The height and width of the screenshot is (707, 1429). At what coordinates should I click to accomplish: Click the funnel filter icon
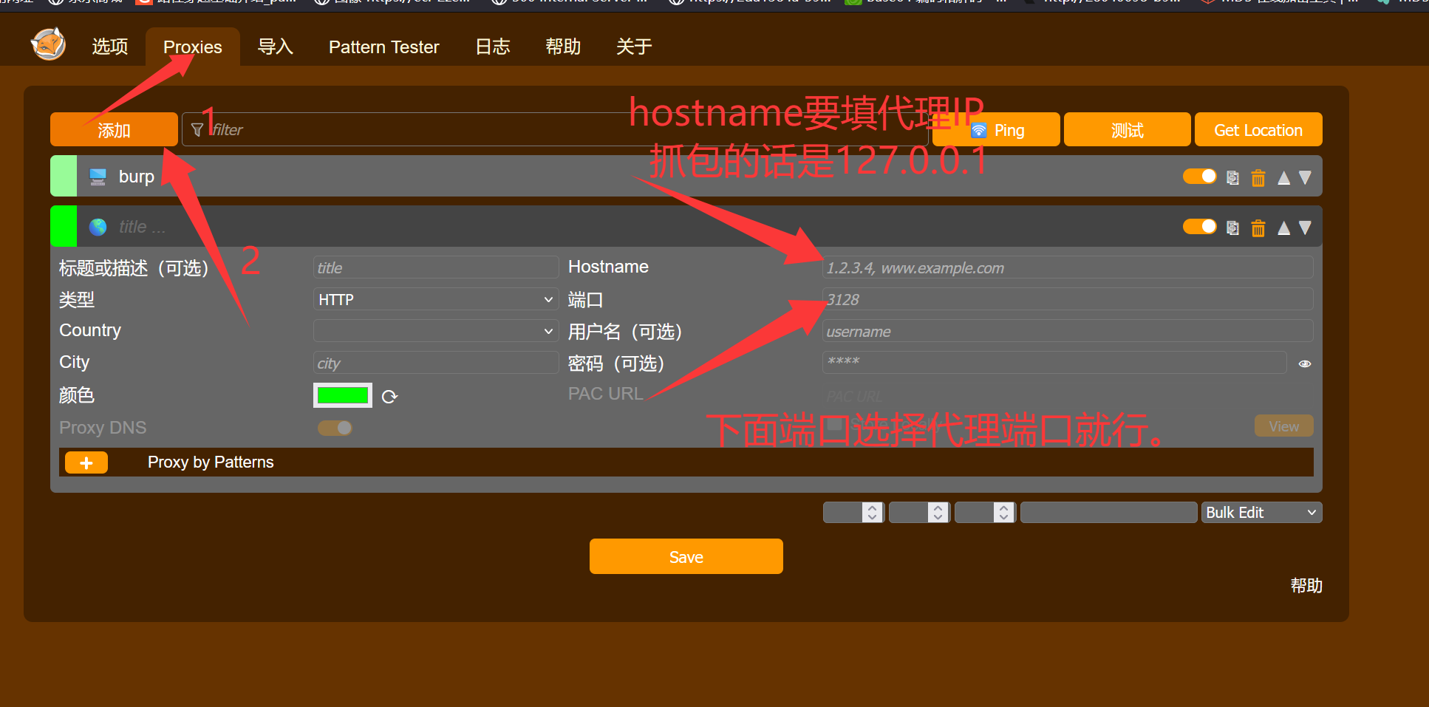point(197,130)
